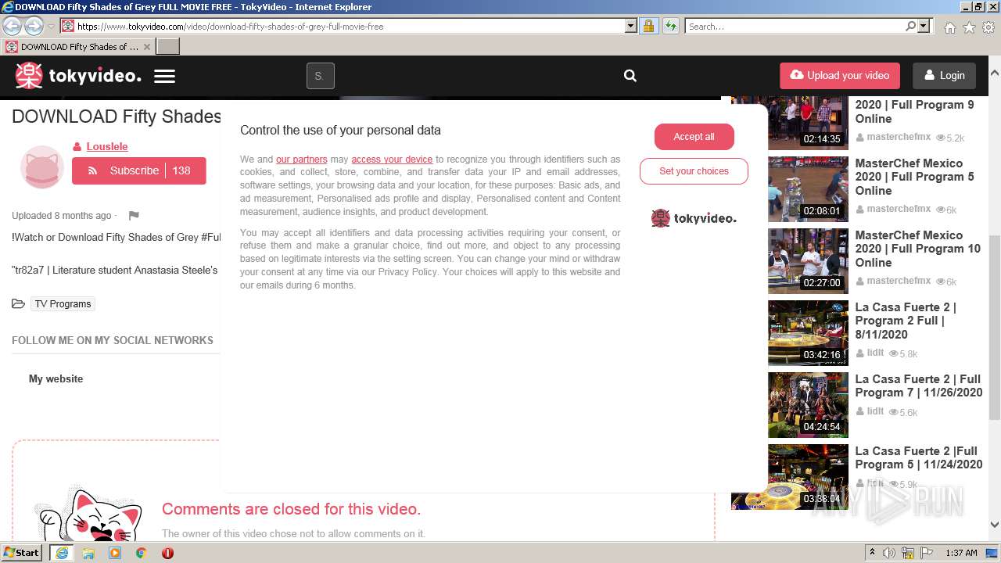Click the security lock icon in address bar
The image size is (1001, 563).
pyautogui.click(x=648, y=26)
